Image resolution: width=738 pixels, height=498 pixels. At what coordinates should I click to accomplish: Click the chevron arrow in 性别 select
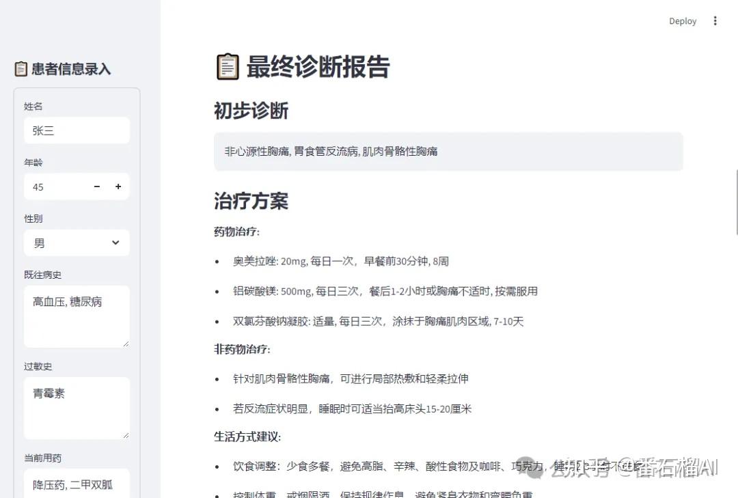pyautogui.click(x=115, y=243)
